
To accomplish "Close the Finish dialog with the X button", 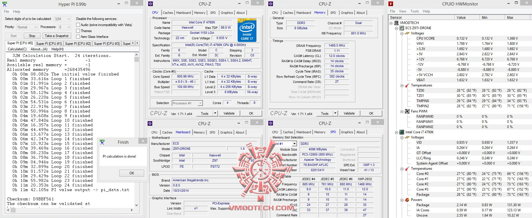I will 143,141.
